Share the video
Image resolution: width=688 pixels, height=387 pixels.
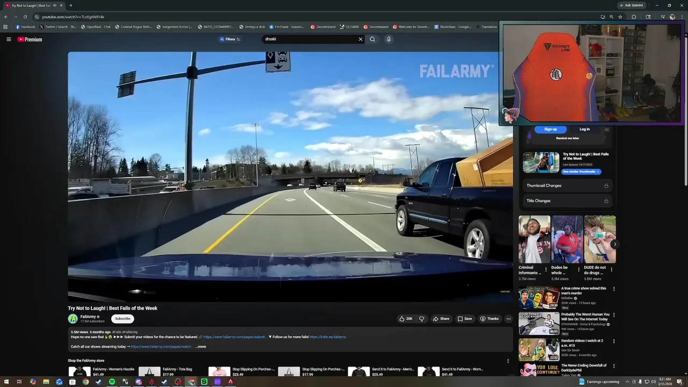click(441, 319)
